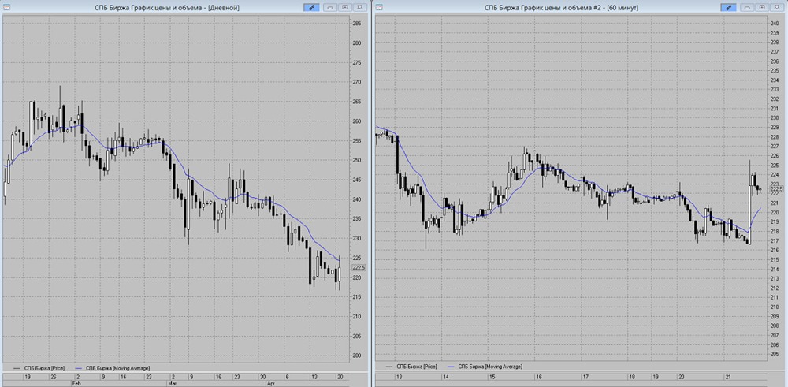Click the 222.5 current price tag on the daily chart axis
Screen dimensions: 788x387
click(x=359, y=268)
